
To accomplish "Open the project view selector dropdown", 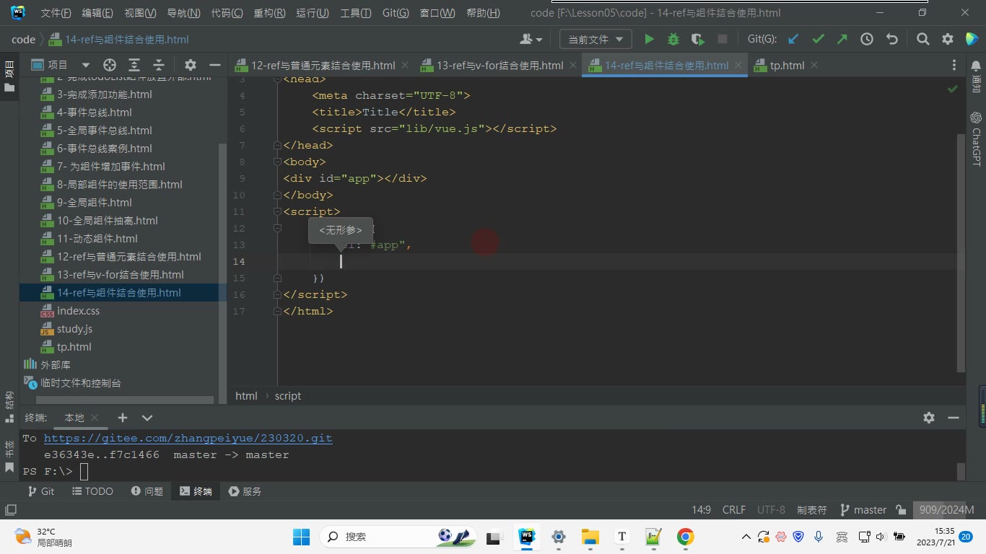I will pyautogui.click(x=61, y=65).
